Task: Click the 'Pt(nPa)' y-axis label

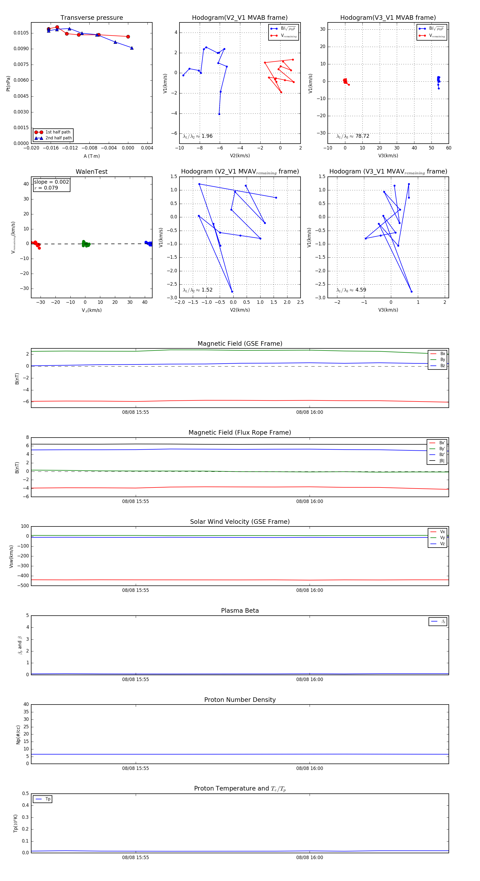Action: (x=8, y=83)
